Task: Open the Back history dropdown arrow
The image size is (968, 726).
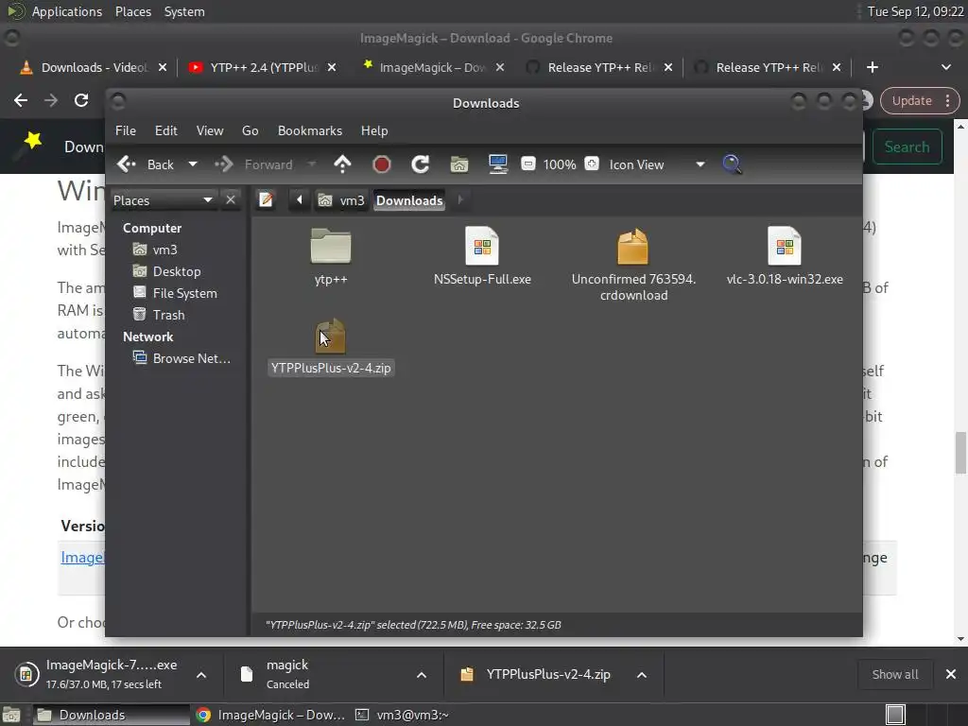Action: coord(193,164)
